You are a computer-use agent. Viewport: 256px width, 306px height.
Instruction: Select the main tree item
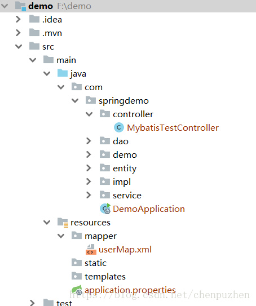(x=66, y=60)
